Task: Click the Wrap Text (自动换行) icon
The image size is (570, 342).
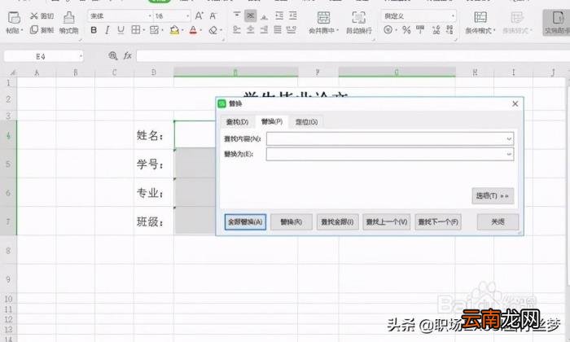Action: pos(359,17)
